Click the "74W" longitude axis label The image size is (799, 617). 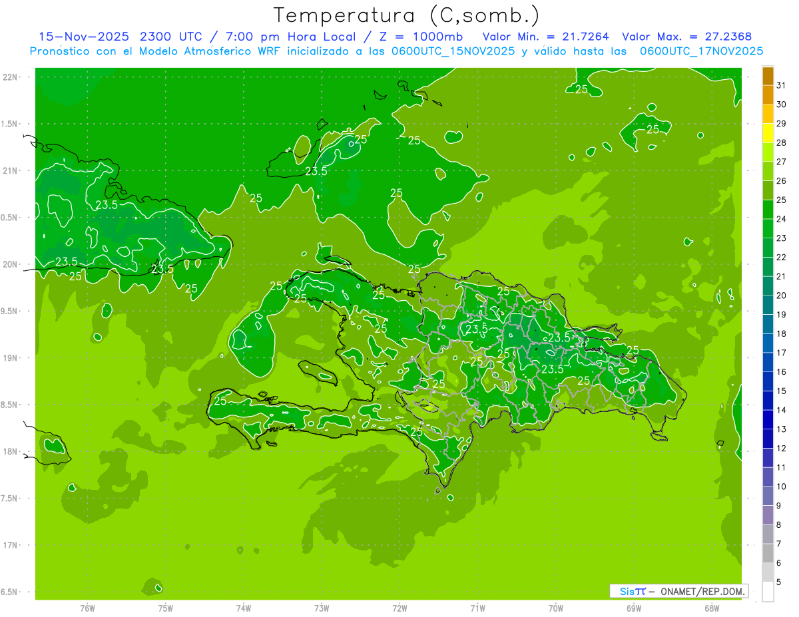coord(244,608)
